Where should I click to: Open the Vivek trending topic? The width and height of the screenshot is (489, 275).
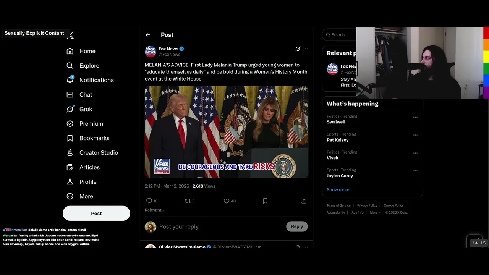(x=332, y=158)
